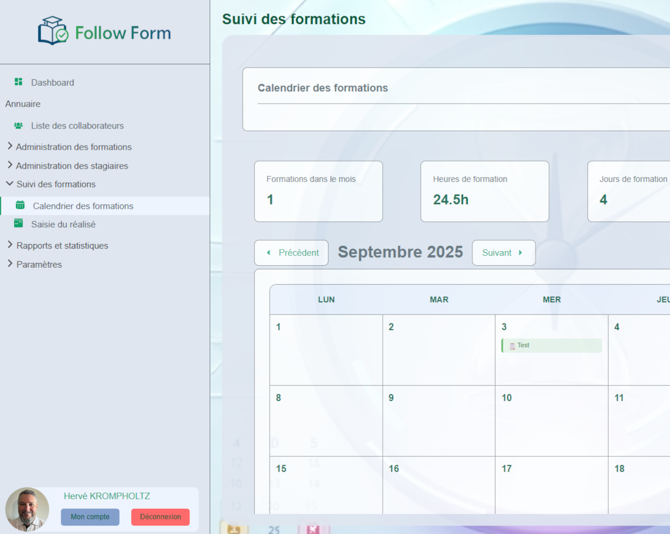The width and height of the screenshot is (670, 534).
Task: Open Saisie du réalisé page
Action: (63, 224)
